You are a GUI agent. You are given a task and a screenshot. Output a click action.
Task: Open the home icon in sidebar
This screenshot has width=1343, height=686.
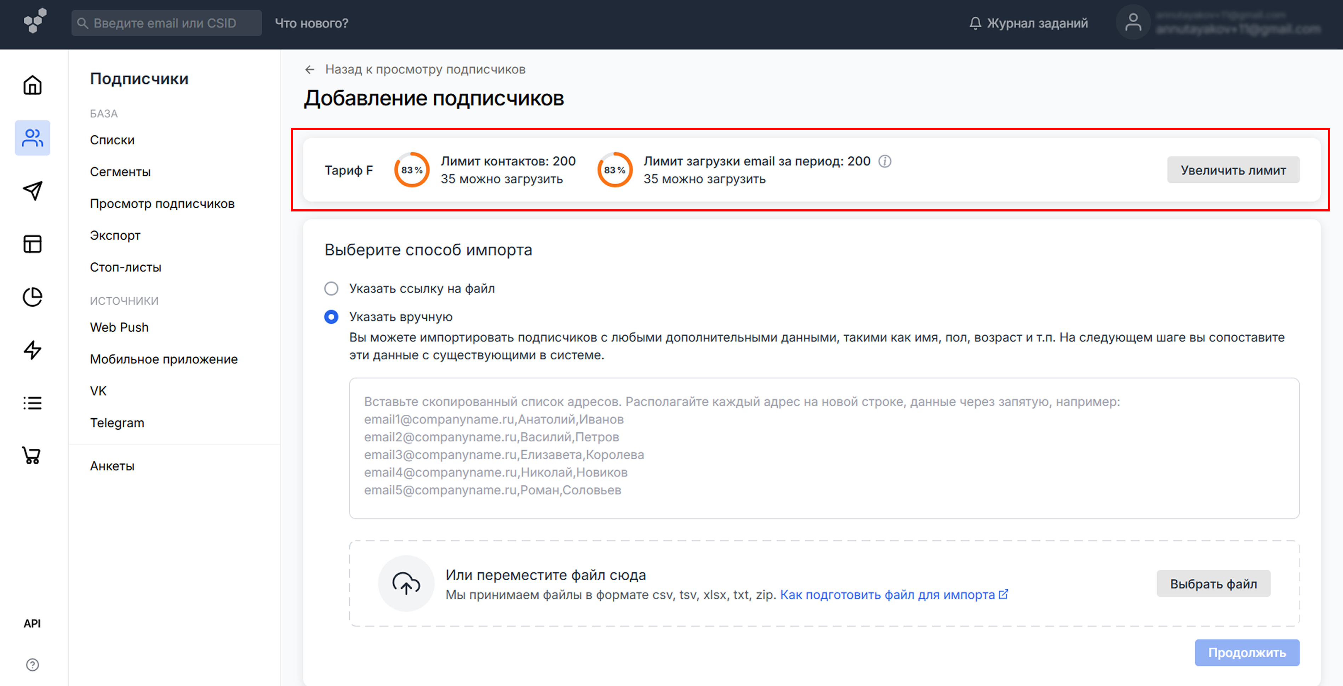coord(32,85)
